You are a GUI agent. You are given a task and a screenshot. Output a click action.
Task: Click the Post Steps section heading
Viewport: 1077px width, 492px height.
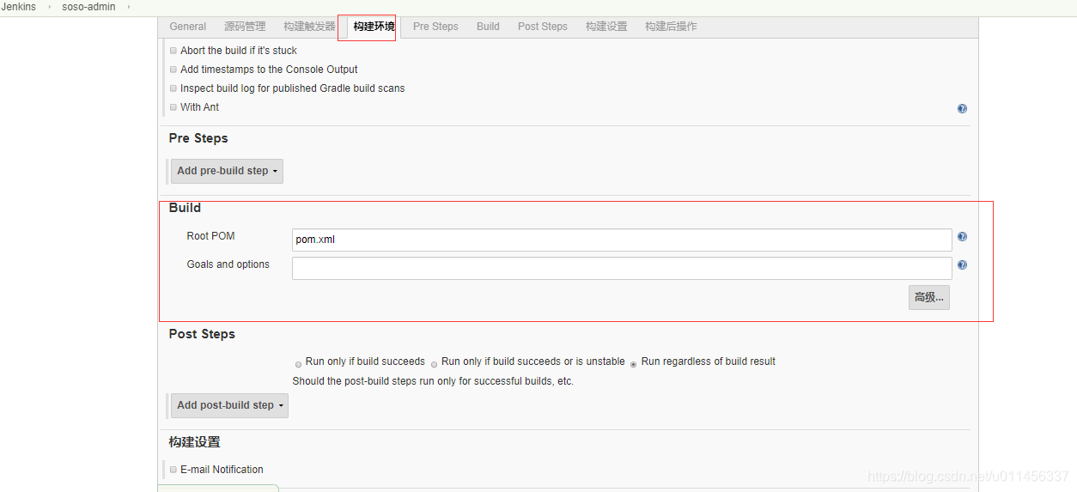(202, 334)
